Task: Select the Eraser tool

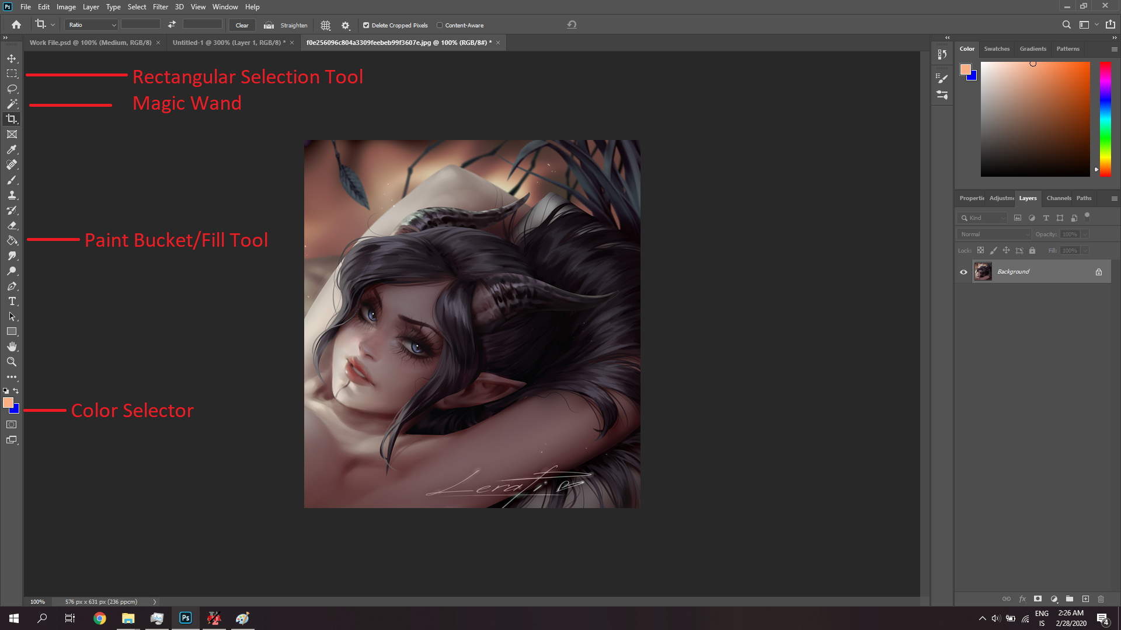Action: click(x=12, y=225)
